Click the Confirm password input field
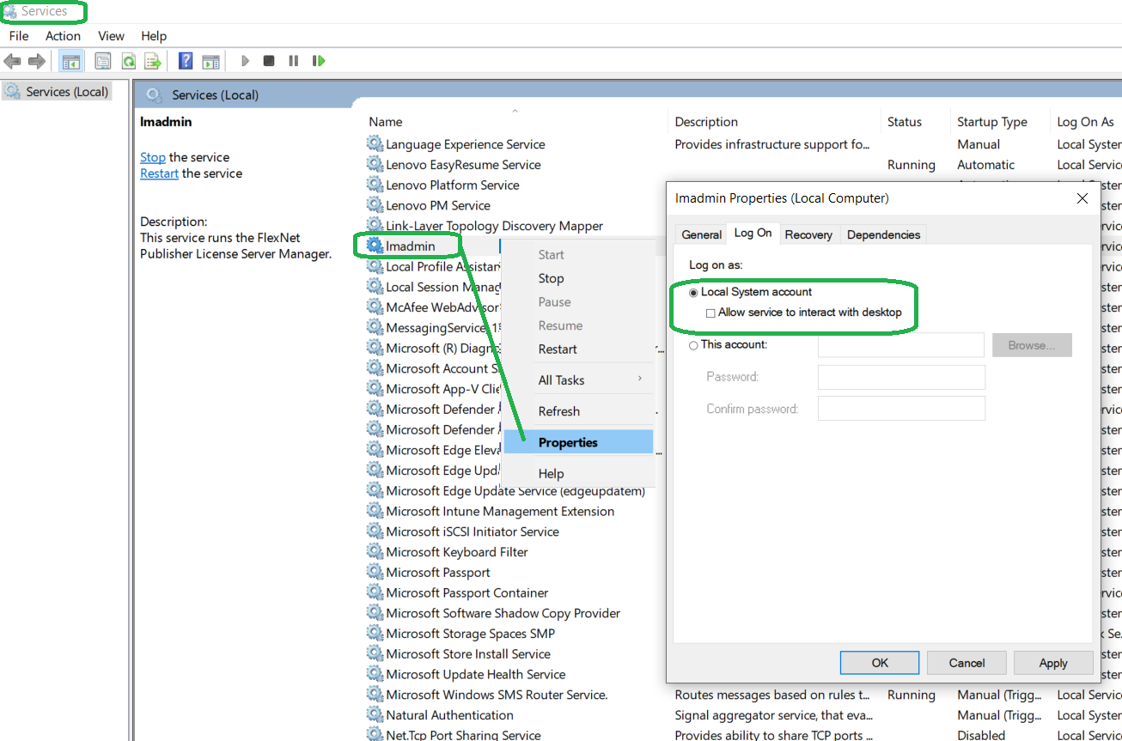The height and width of the screenshot is (741, 1122). pos(901,409)
